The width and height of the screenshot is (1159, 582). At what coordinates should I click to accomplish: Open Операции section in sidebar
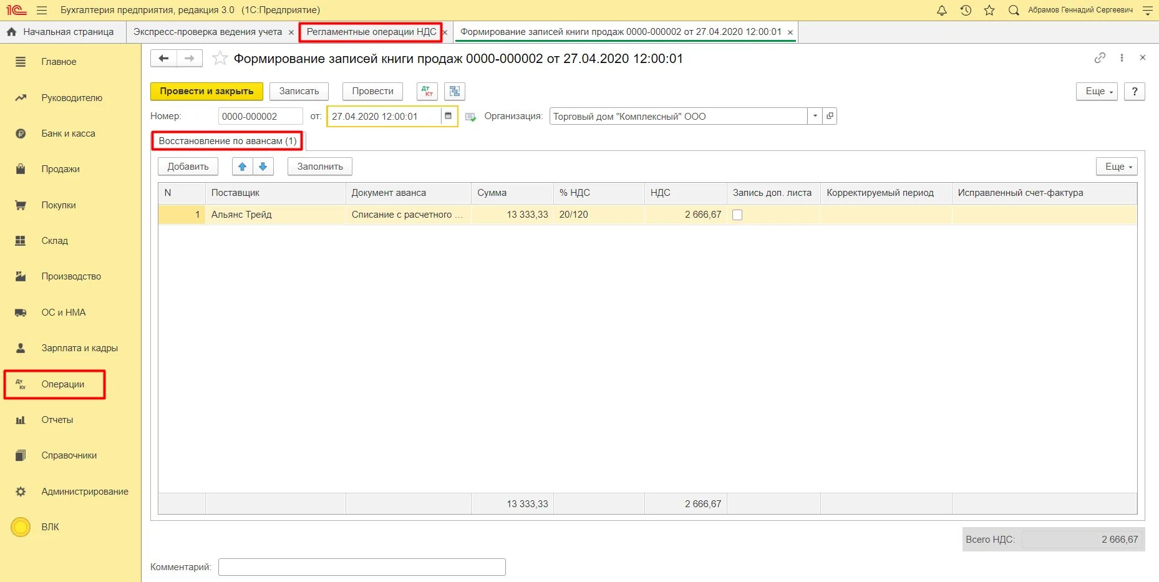pyautogui.click(x=55, y=384)
